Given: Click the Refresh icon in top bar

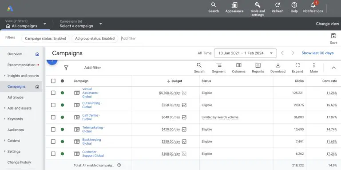Looking at the screenshot, I should tap(277, 5).
